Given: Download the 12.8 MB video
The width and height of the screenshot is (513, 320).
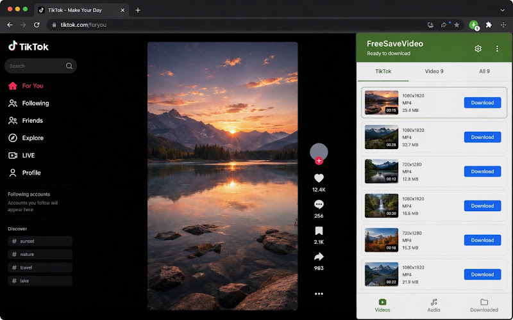Looking at the screenshot, I should click(482, 172).
